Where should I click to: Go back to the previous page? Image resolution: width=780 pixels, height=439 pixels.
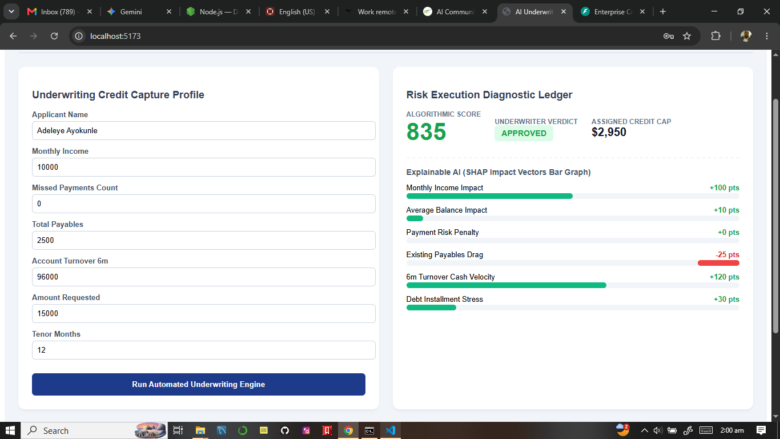coord(13,36)
